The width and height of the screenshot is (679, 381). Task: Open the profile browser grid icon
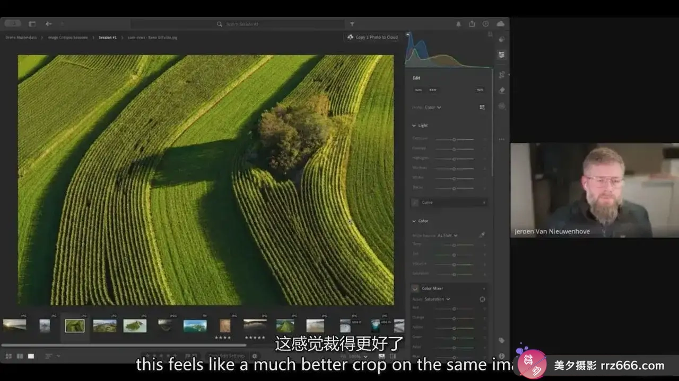482,107
